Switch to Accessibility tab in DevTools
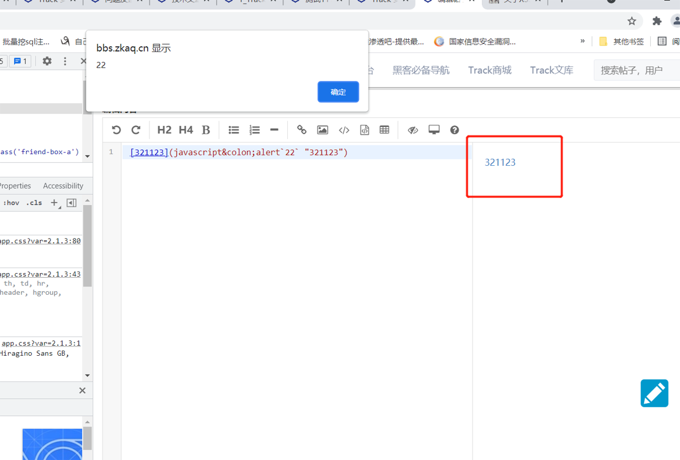Image resolution: width=680 pixels, height=460 pixels. (x=63, y=186)
